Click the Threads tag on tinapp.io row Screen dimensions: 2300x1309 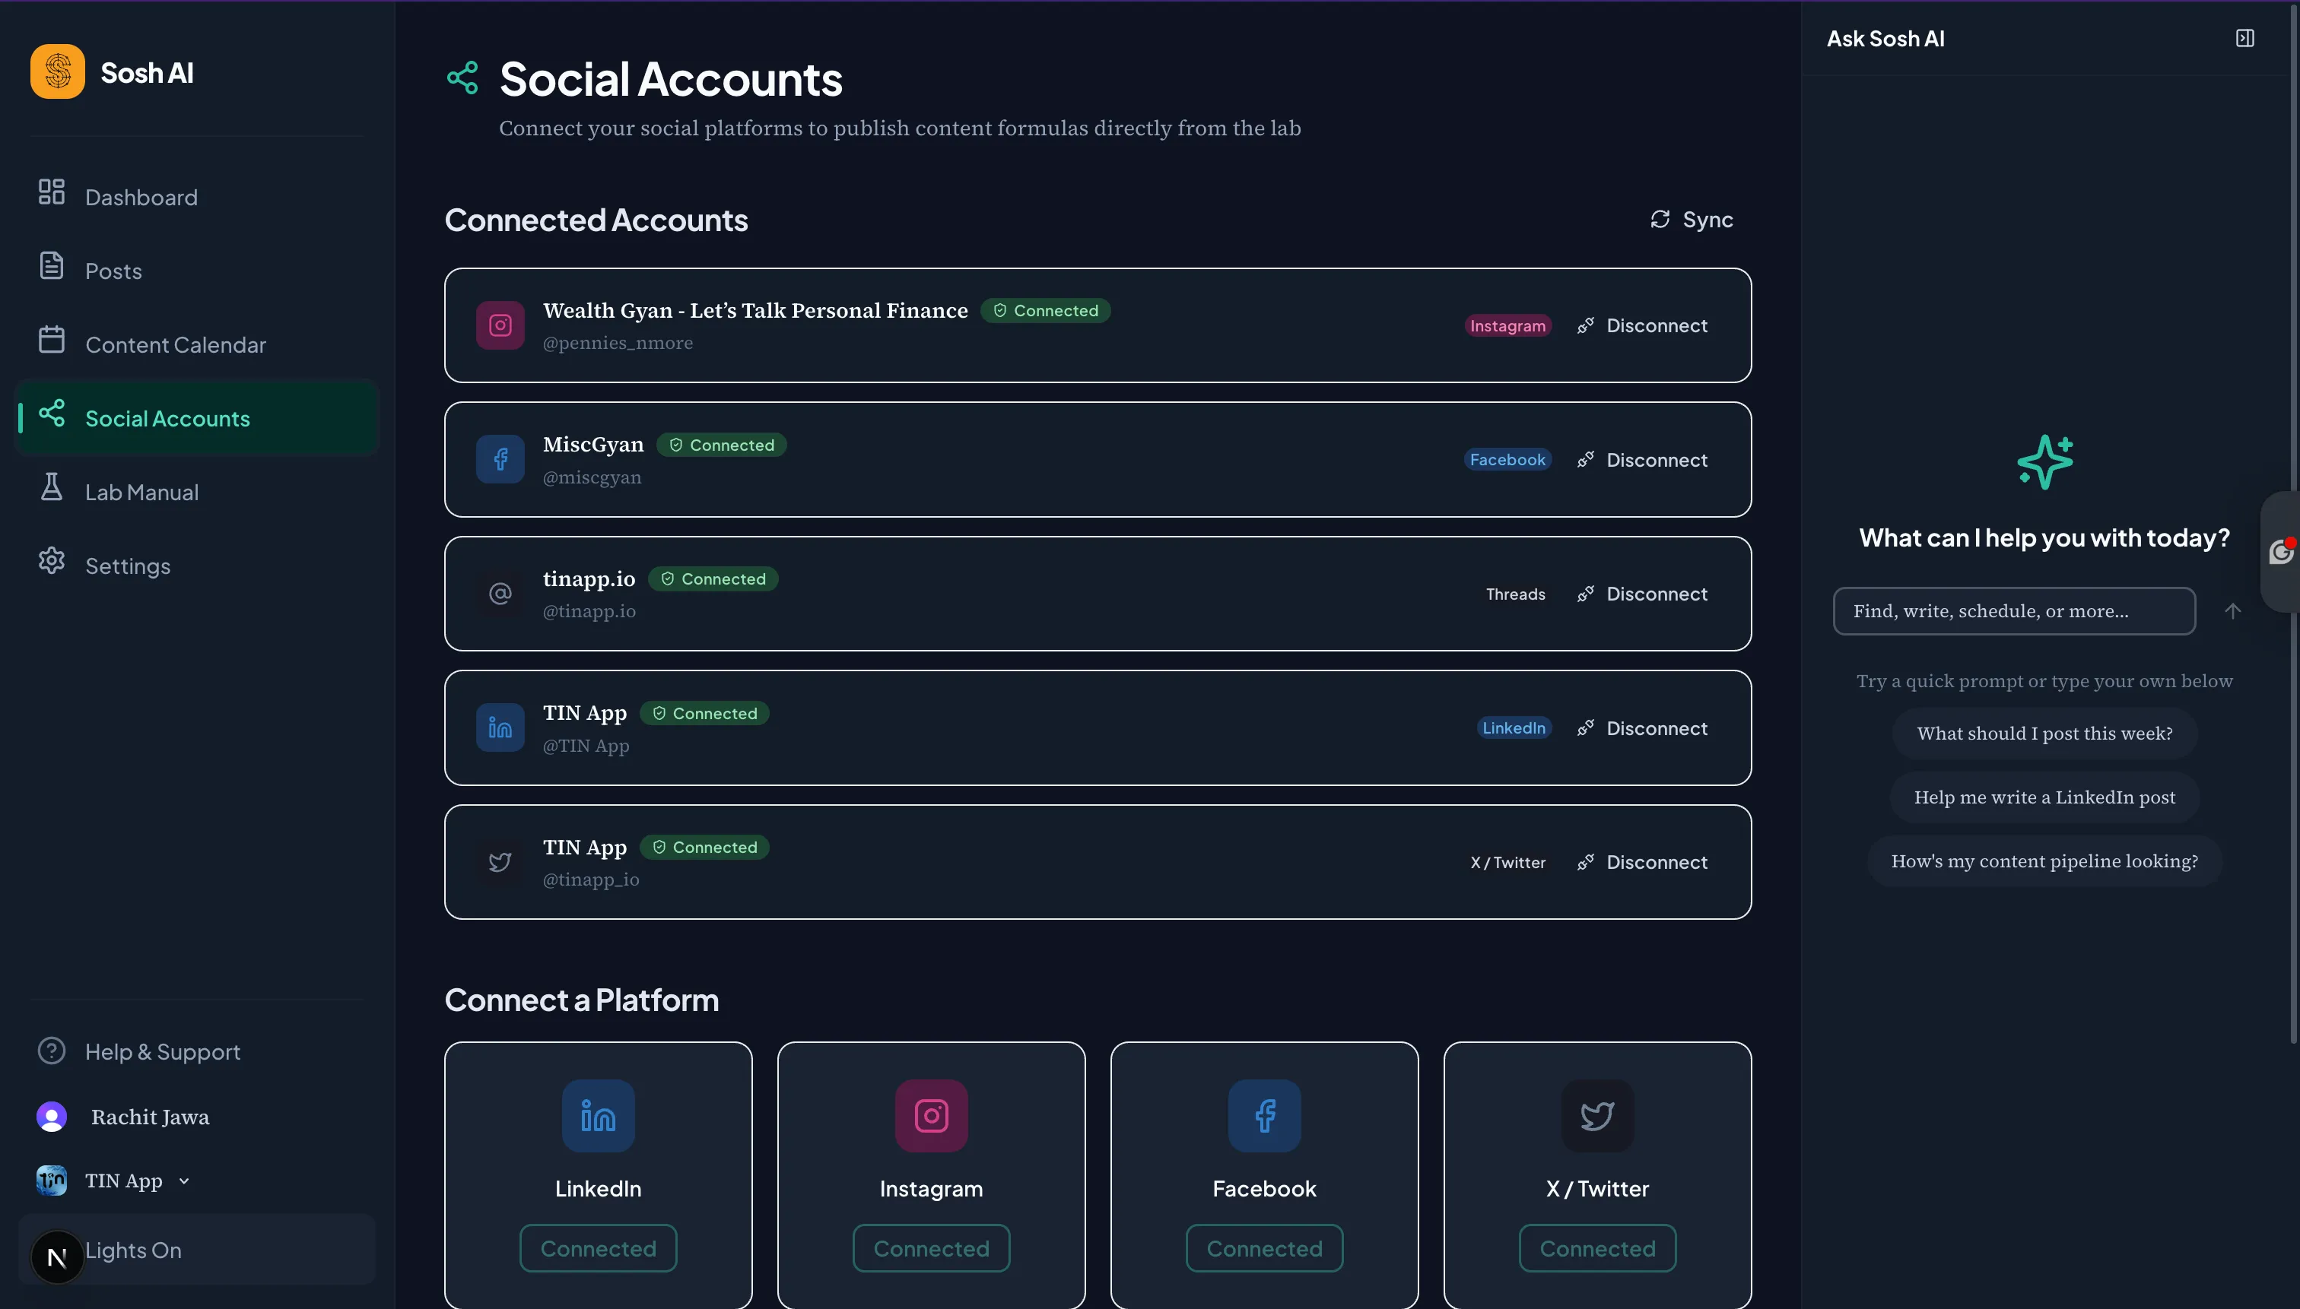tap(1516, 594)
